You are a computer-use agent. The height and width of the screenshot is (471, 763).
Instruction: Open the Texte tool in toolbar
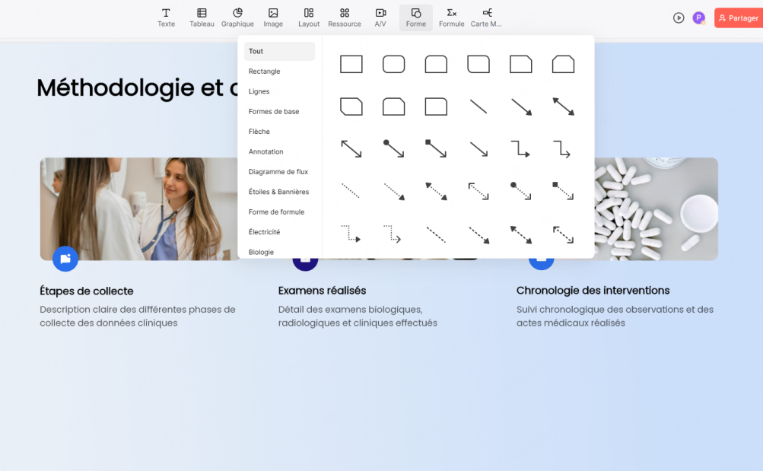[166, 18]
